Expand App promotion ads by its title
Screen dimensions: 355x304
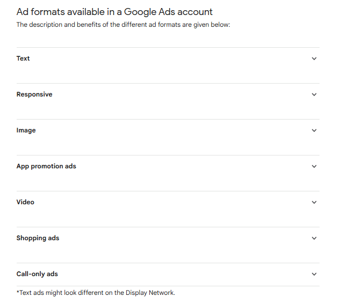tap(46, 166)
